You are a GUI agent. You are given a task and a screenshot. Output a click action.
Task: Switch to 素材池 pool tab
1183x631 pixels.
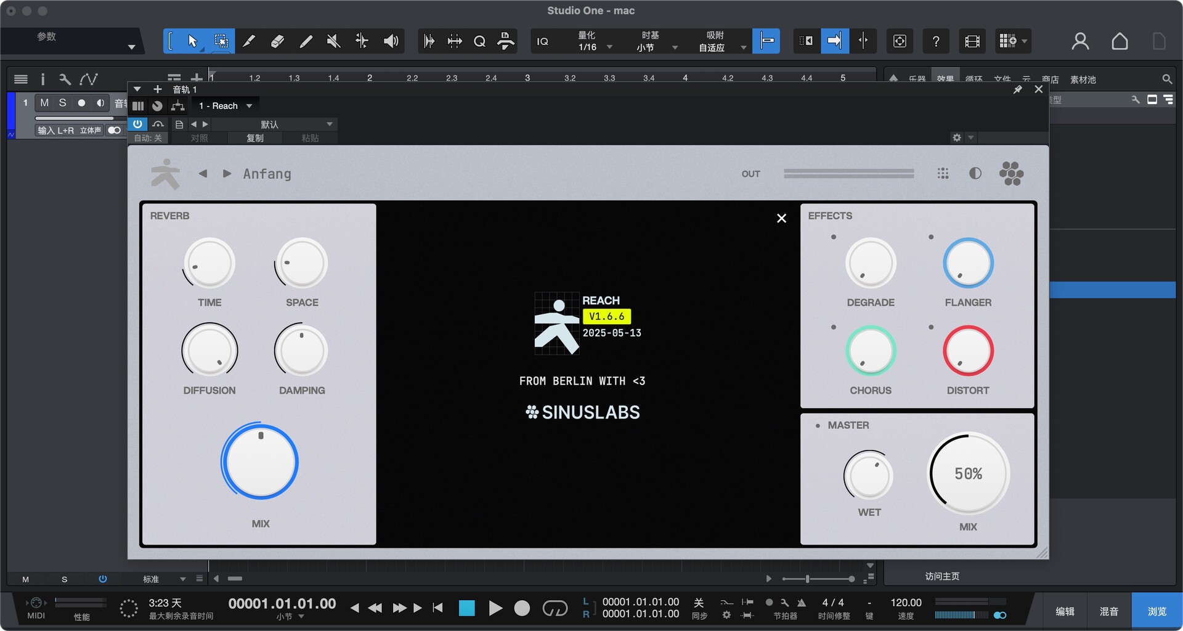pos(1083,79)
